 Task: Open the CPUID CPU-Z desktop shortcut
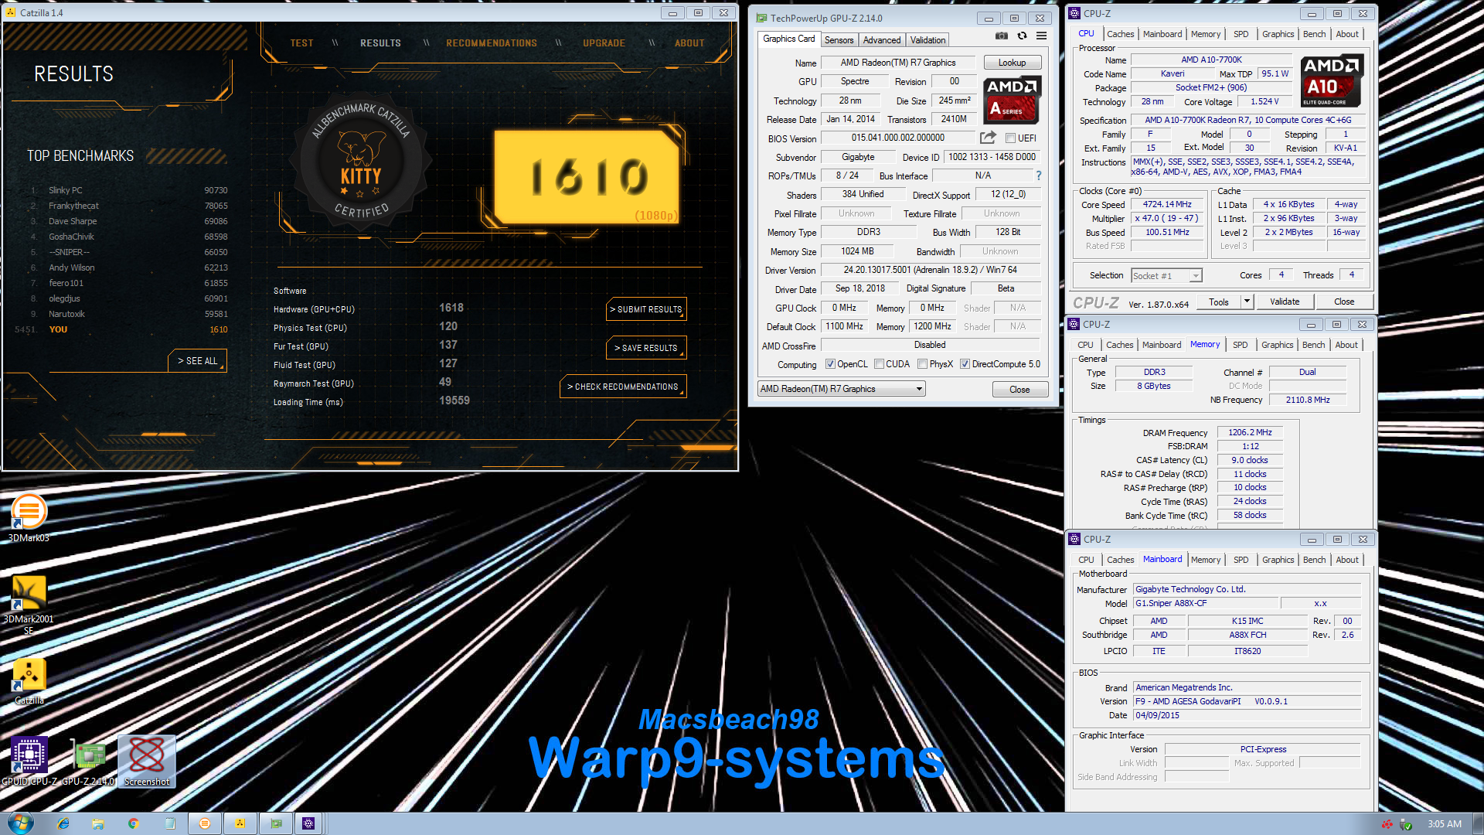29,761
